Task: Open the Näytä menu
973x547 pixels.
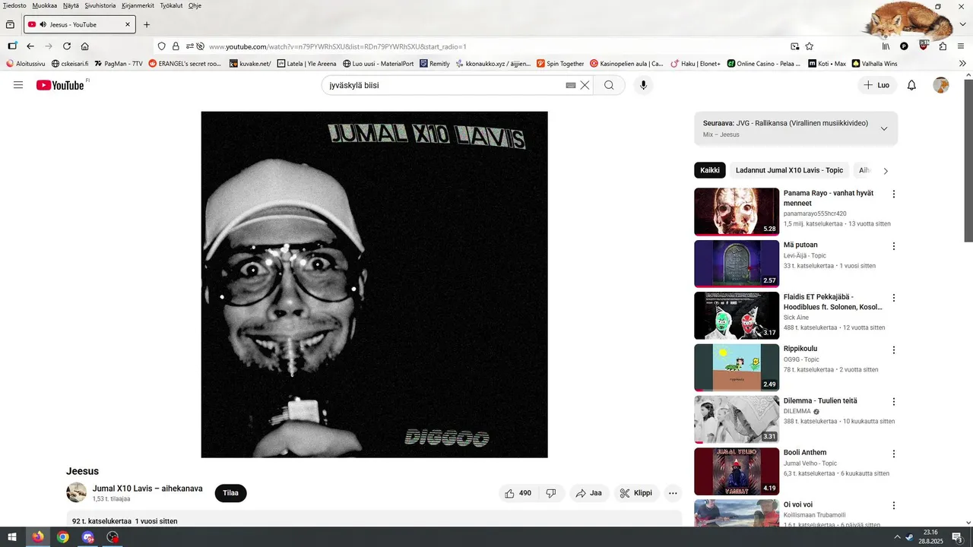Action: [x=71, y=5]
